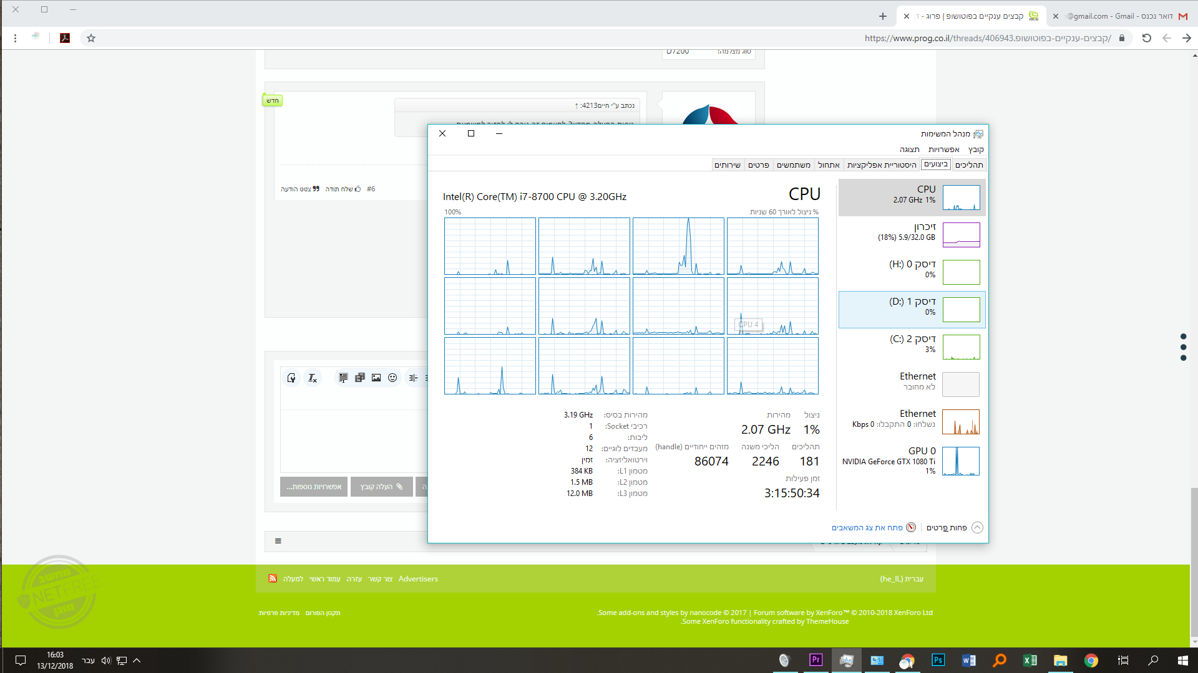The image size is (1198, 673).
Task: Open the Options (אפשרויות) menu
Action: point(943,150)
